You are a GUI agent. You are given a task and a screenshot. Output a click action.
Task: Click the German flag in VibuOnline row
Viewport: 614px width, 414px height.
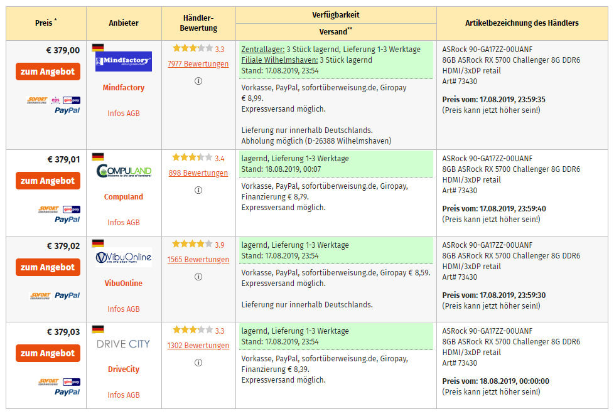click(x=98, y=243)
